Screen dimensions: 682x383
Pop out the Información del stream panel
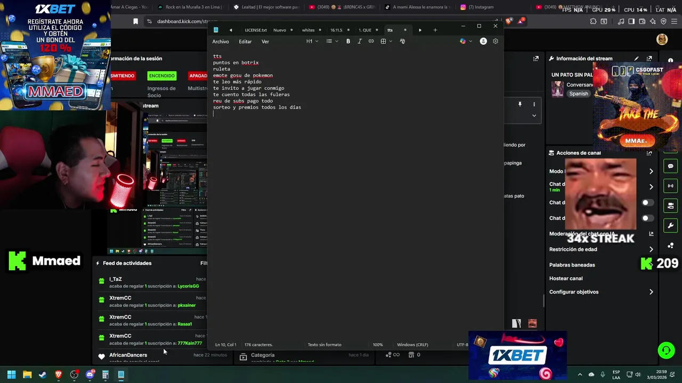[x=649, y=59]
